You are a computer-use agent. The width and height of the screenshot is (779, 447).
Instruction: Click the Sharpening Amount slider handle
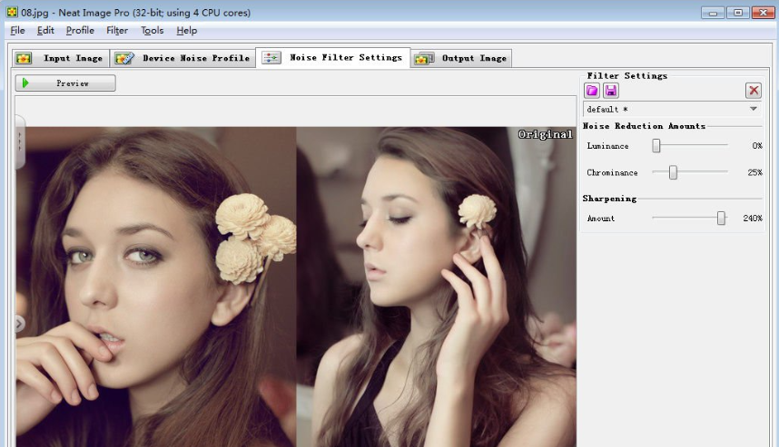click(721, 219)
